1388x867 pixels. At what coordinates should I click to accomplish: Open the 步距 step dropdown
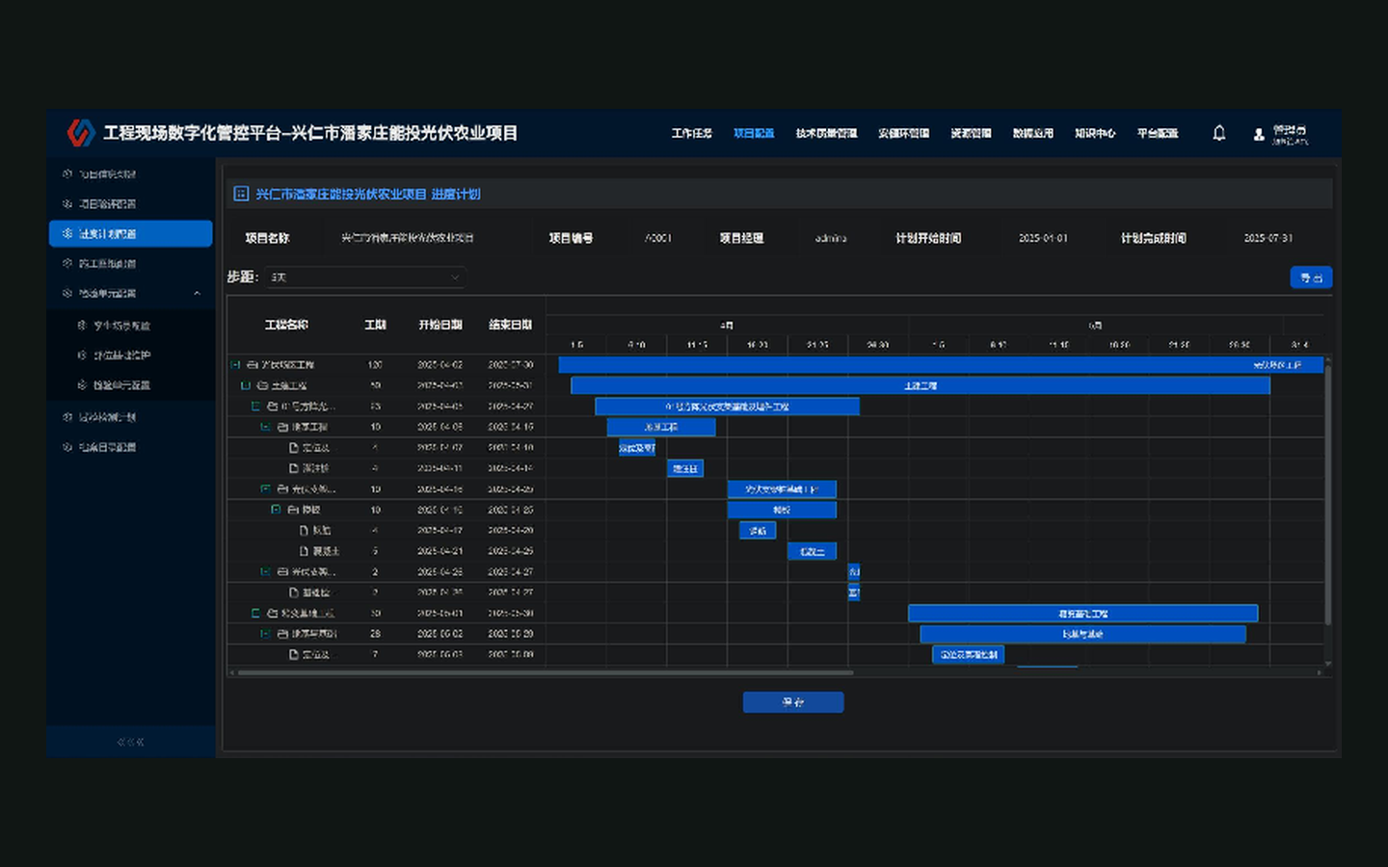(x=365, y=277)
